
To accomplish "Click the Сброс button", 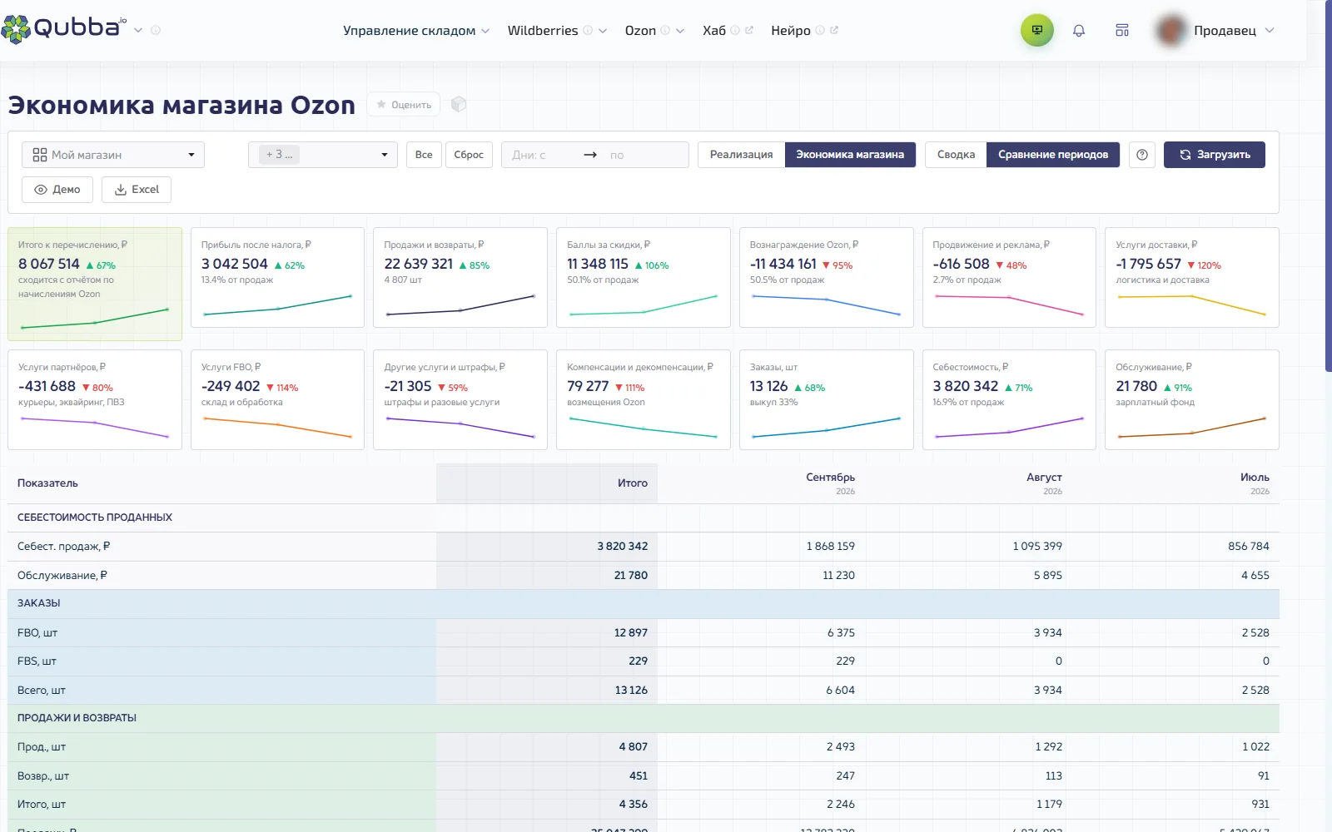I will point(469,155).
